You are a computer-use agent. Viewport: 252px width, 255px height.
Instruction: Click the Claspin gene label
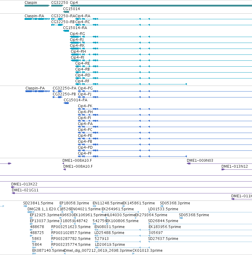click(x=31, y=3)
